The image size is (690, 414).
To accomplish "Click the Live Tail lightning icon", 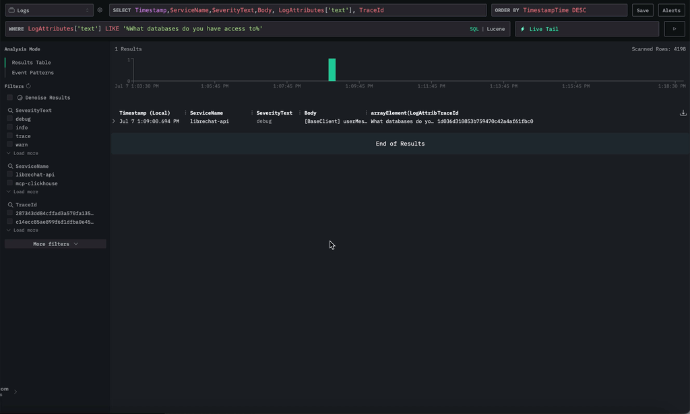I will click(523, 29).
